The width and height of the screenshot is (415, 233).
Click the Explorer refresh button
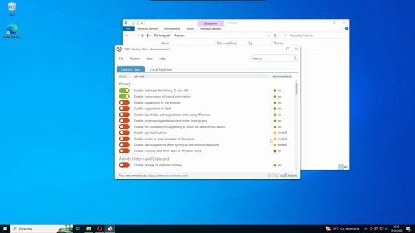[275, 36]
